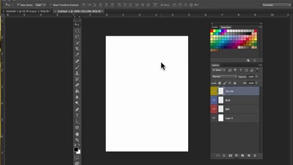Image resolution: width=293 pixels, height=165 pixels.
Task: Hide the Layer 0 layer
Action: tap(214, 118)
